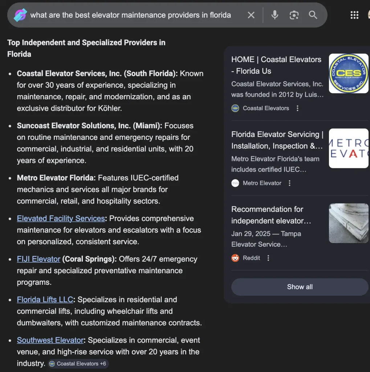The image size is (370, 372).
Task: Open three-dot menu next to Metro Elevator
Action: click(x=289, y=183)
